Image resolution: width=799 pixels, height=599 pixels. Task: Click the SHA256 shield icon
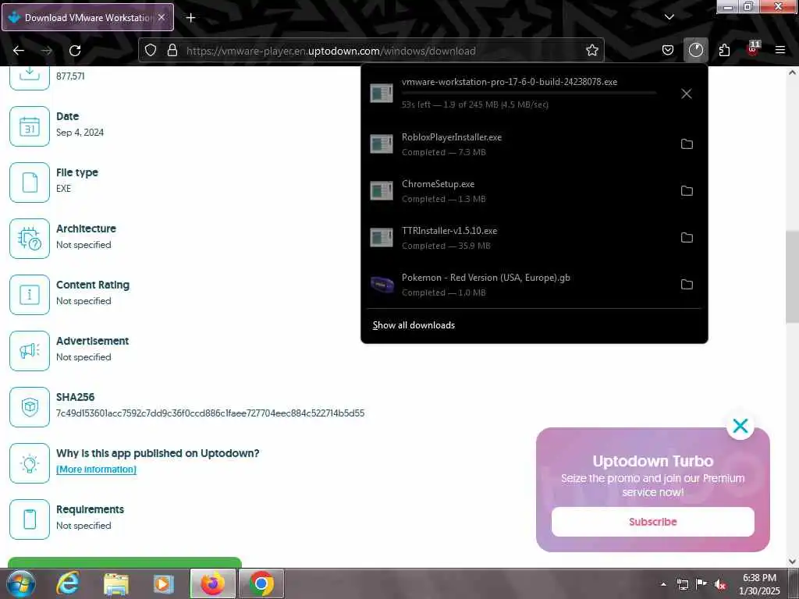[x=30, y=407]
